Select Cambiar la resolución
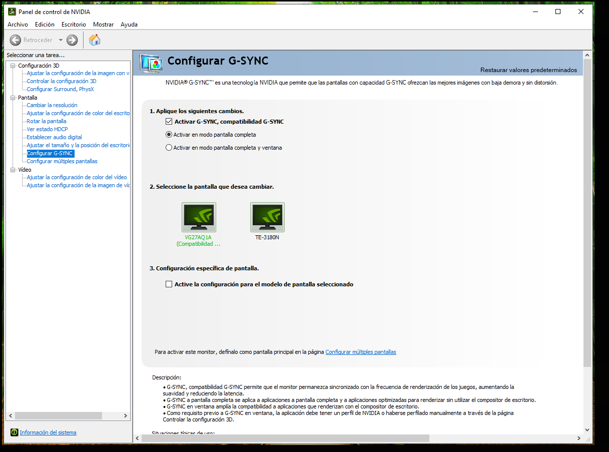The width and height of the screenshot is (609, 452). [x=52, y=105]
